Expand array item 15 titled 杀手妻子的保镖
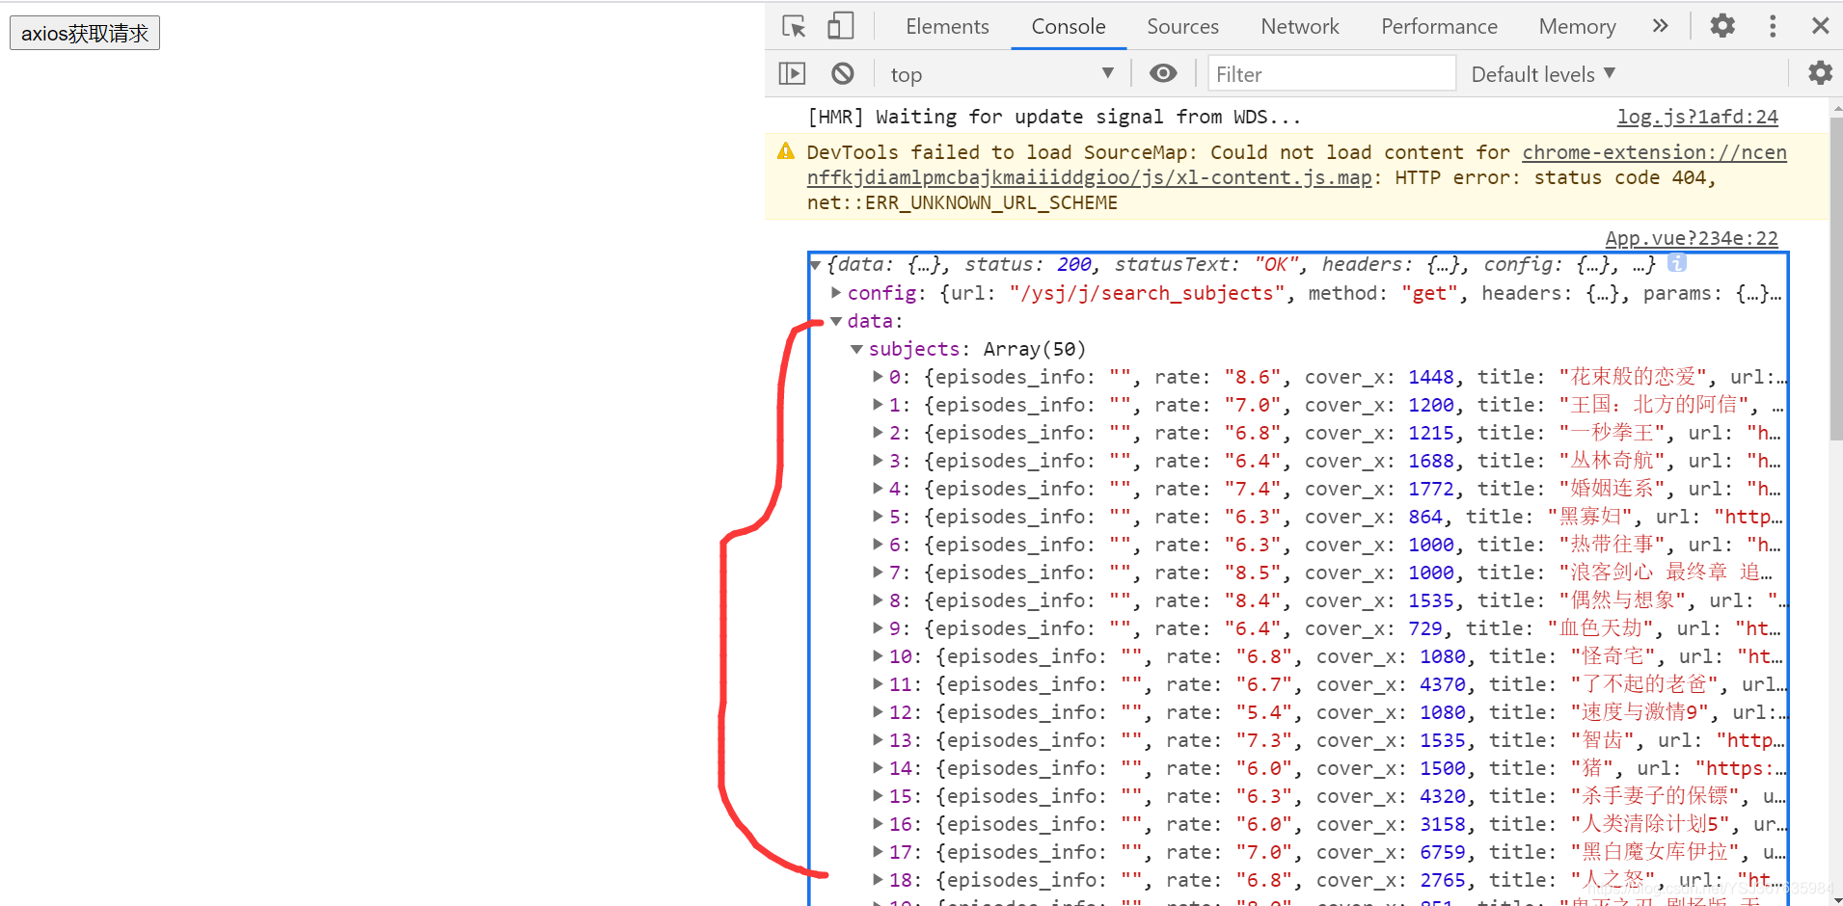Image resolution: width=1843 pixels, height=906 pixels. pos(878,796)
